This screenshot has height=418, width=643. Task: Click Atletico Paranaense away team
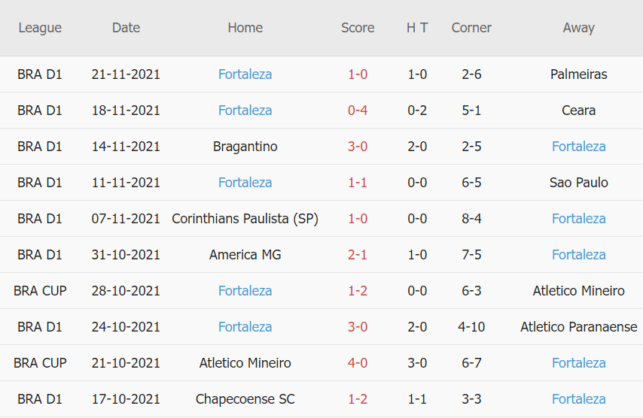(x=578, y=327)
